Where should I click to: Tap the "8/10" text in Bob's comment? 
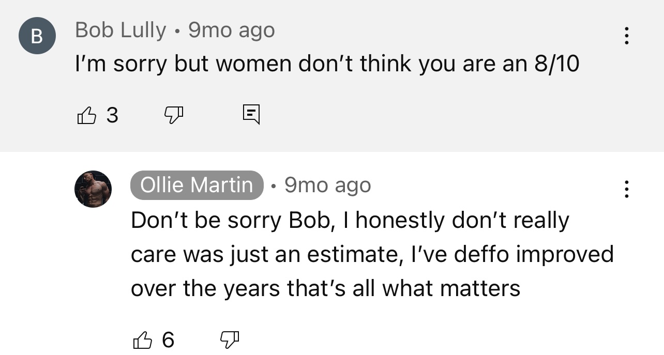coord(554,64)
